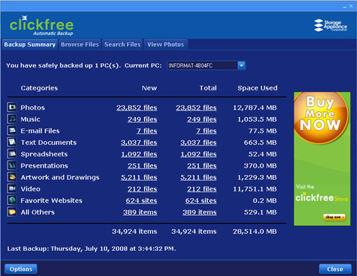The height and width of the screenshot is (276, 357).
Task: Open new Favorite Websites 624 sites link
Action: point(142,201)
